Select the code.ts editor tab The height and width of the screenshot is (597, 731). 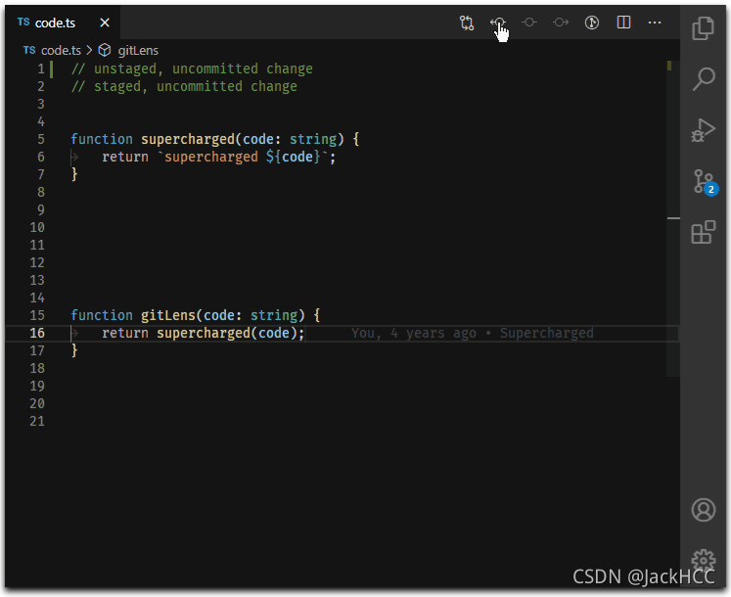[x=63, y=23]
